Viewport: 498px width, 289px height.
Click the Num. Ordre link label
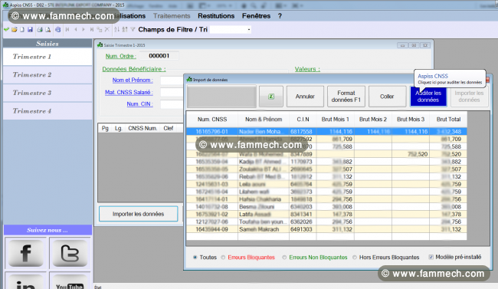pos(121,56)
